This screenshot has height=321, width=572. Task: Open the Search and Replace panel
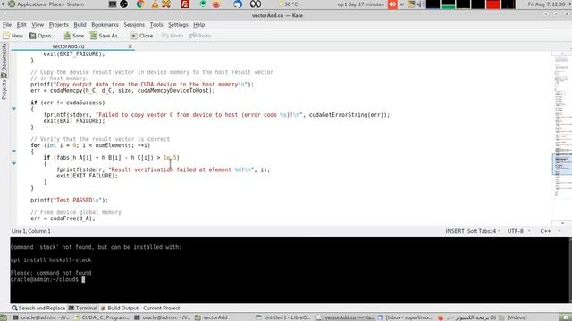38,308
